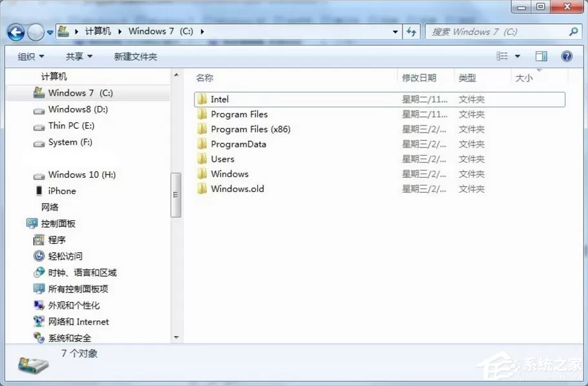Viewport: 588px width, 386px height.
Task: Click the 7 个对象 status text
Action: [x=79, y=354]
